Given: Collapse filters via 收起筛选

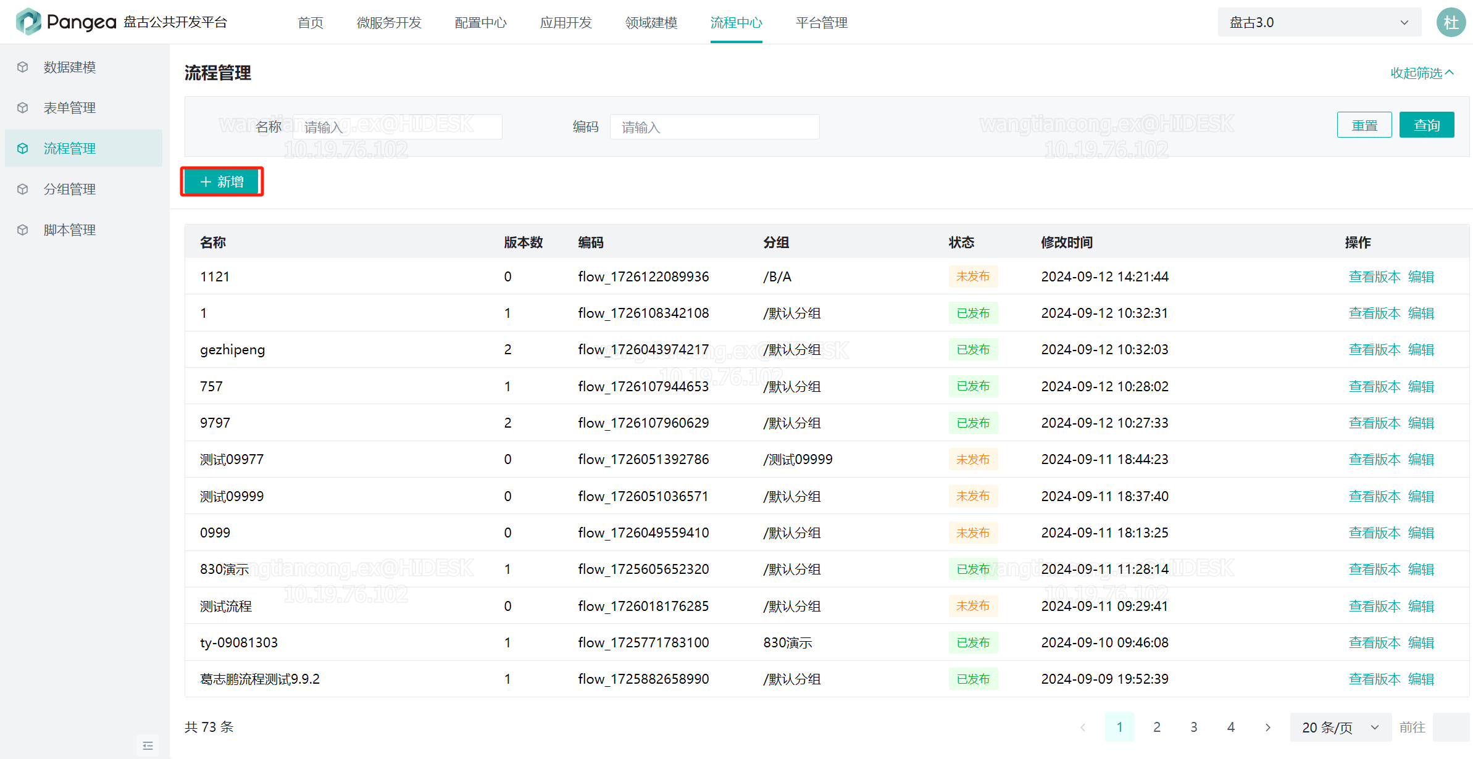Looking at the screenshot, I should 1422,73.
